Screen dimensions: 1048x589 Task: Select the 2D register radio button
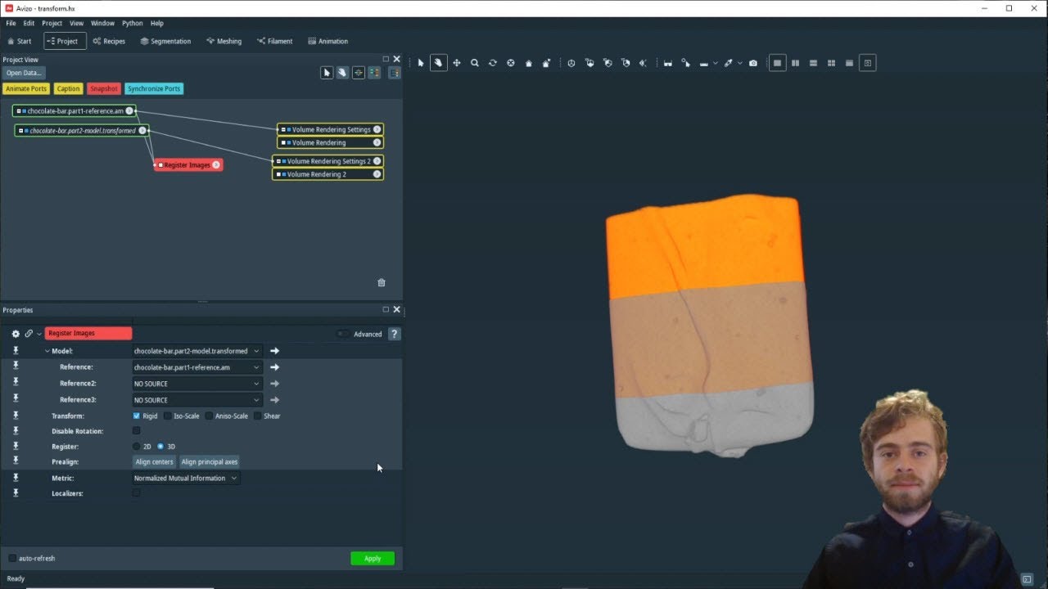(137, 447)
